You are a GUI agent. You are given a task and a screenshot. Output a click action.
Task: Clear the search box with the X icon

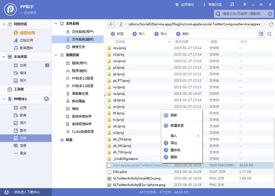270,14
